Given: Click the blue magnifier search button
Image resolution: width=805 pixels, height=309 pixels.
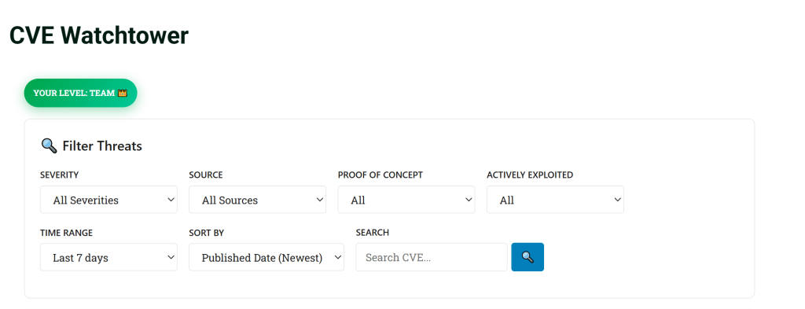Looking at the screenshot, I should pyautogui.click(x=527, y=257).
